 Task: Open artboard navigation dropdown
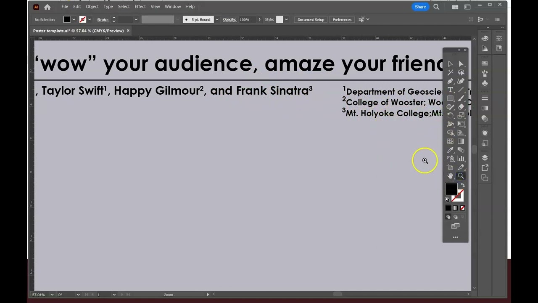pos(113,295)
